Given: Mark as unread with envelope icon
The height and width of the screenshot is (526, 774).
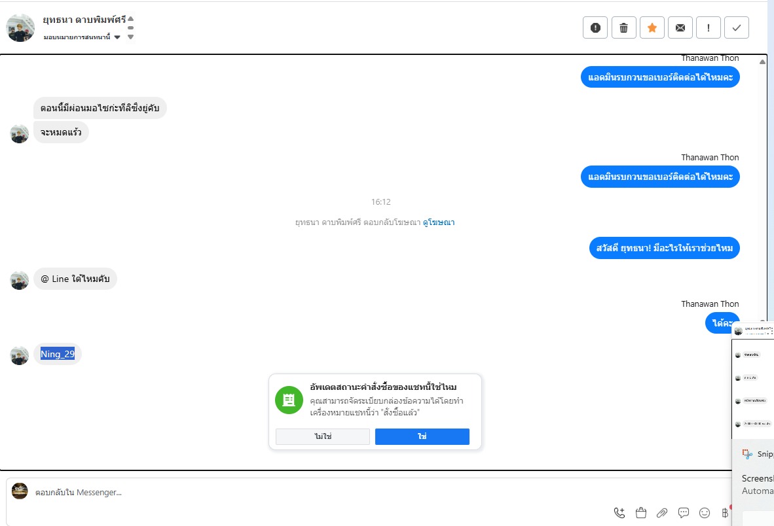Looking at the screenshot, I should point(680,27).
